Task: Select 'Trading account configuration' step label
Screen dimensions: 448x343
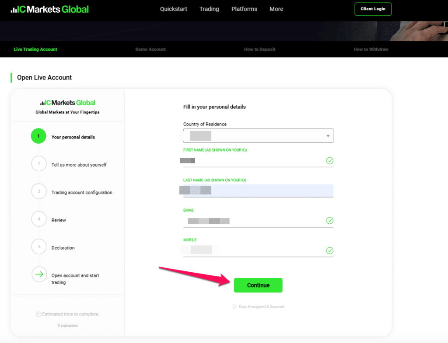Action: 82,193
